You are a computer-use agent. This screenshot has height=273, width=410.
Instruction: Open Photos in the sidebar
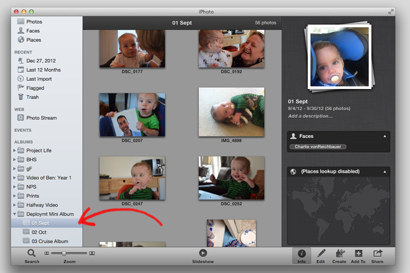pos(34,22)
